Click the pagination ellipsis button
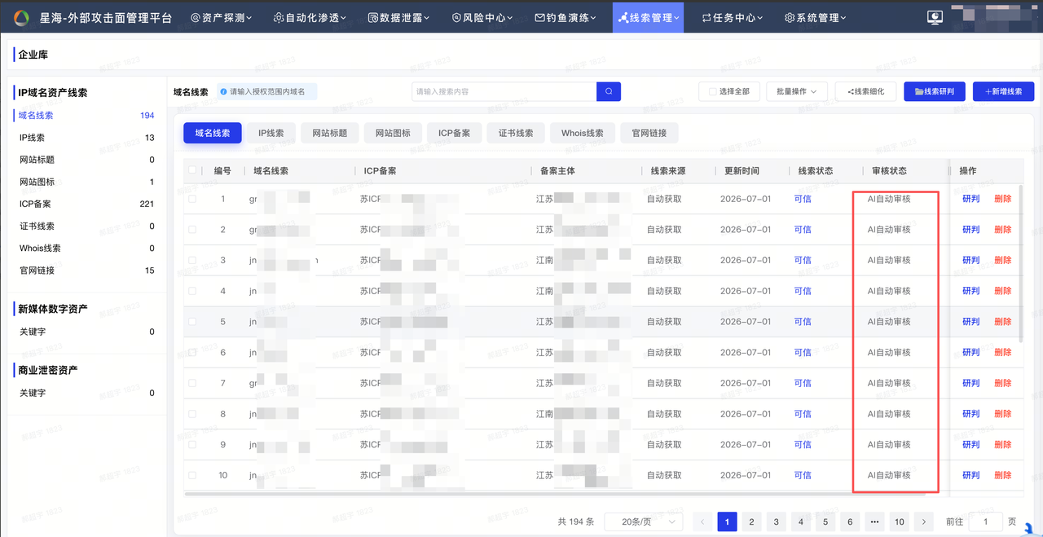The height and width of the screenshot is (537, 1043). [874, 522]
